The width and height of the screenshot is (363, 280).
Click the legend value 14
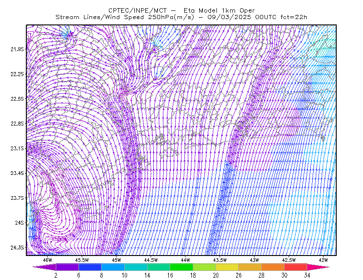point(147,275)
